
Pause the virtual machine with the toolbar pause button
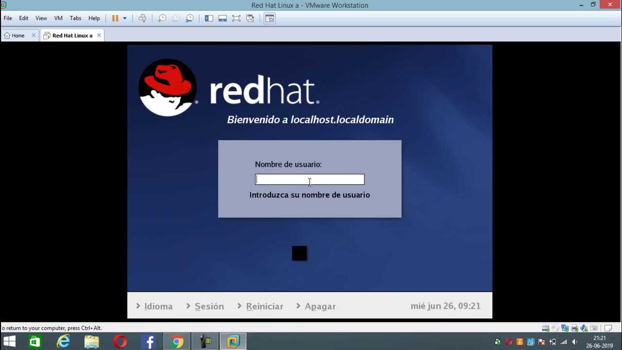pyautogui.click(x=115, y=18)
